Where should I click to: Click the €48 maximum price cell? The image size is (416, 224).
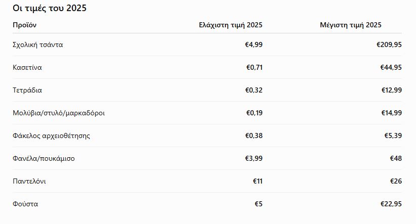396,158
